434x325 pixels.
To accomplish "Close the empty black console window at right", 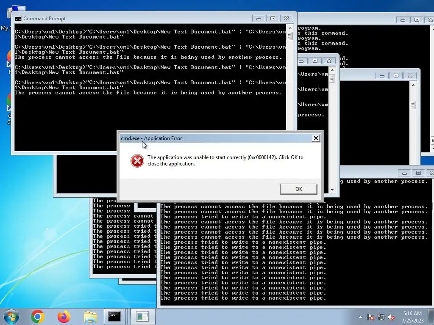I will coord(410,76).
